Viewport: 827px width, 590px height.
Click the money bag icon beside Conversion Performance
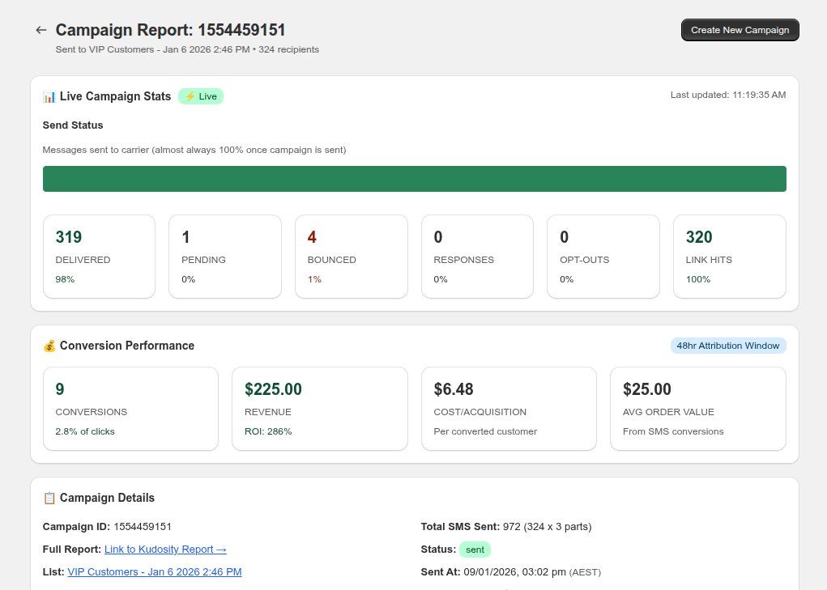(49, 346)
